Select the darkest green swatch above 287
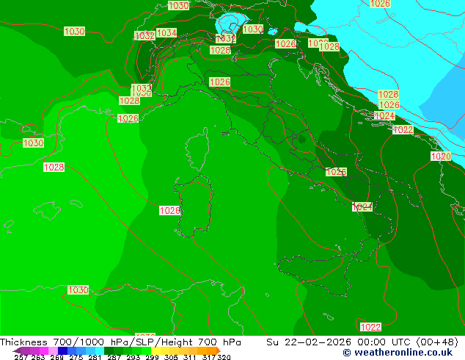 coord(109,350)
